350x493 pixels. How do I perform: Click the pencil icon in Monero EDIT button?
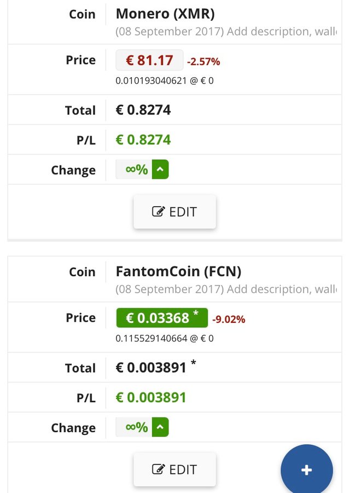point(159,212)
